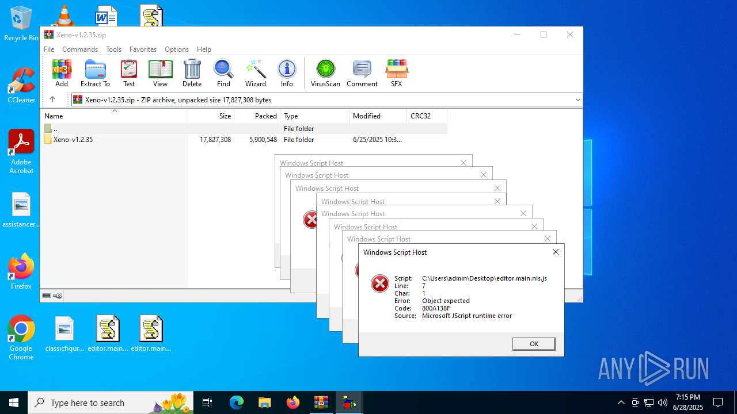Select the parent folder '..' row
The image size is (737, 414).
pyautogui.click(x=244, y=129)
